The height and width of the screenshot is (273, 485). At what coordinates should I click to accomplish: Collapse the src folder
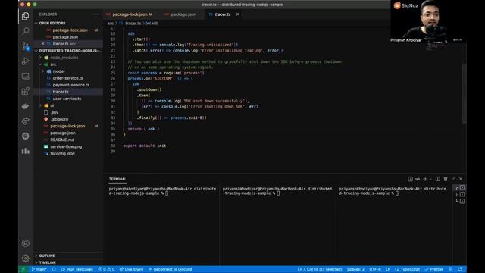53,64
